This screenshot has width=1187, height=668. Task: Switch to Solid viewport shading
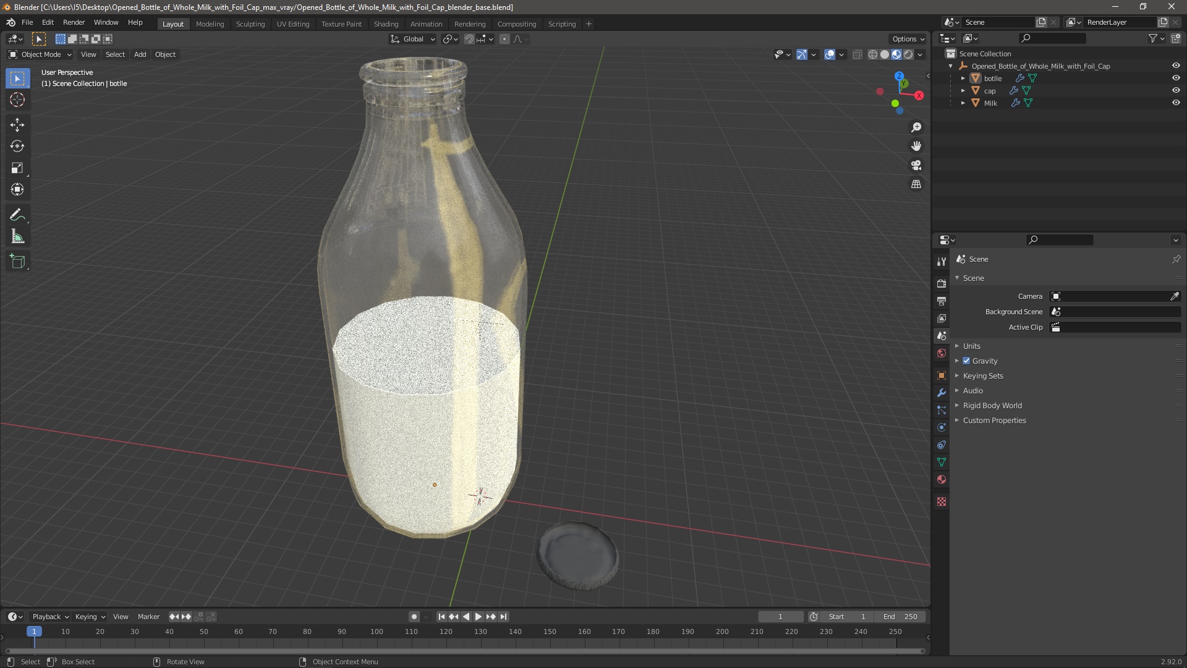pos(885,54)
